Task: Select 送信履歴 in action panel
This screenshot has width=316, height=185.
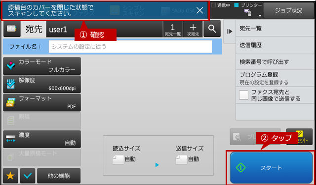Action: click(x=275, y=45)
